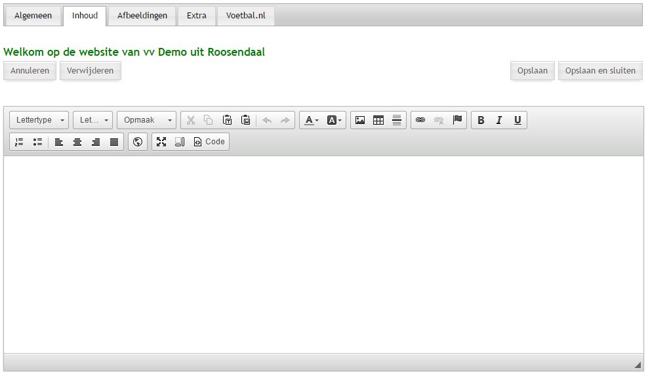
Task: Insert a table using the table icon
Action: [x=378, y=120]
